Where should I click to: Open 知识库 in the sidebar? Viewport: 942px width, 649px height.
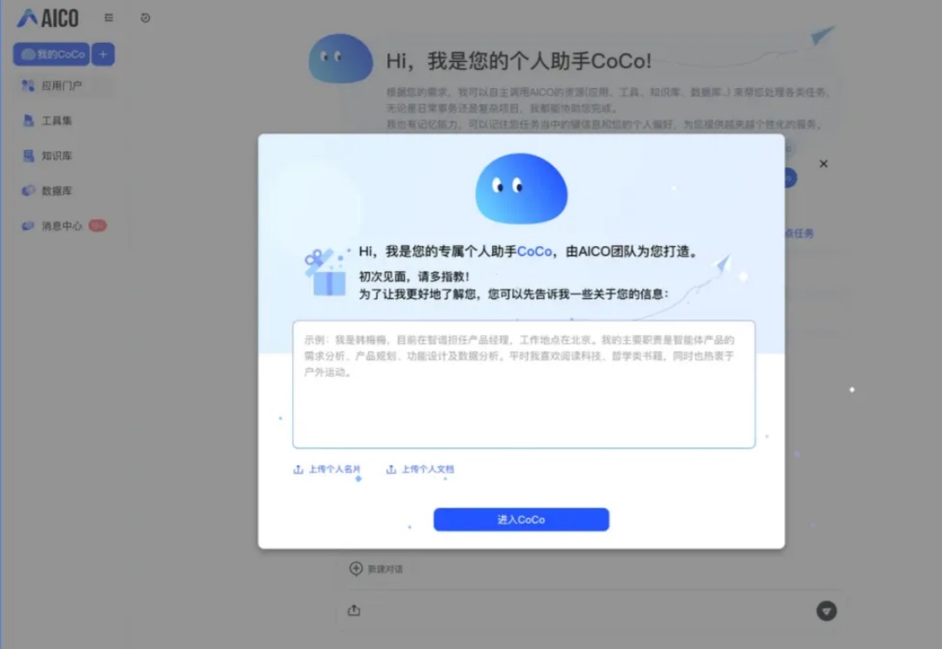57,155
